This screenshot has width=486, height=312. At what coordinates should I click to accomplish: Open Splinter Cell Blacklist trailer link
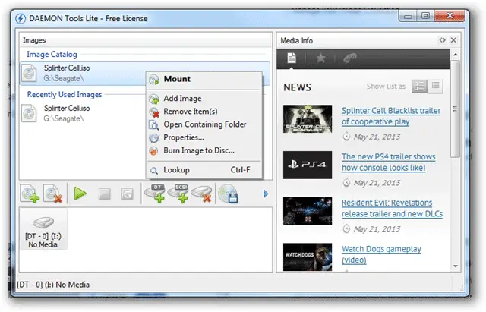coord(391,116)
